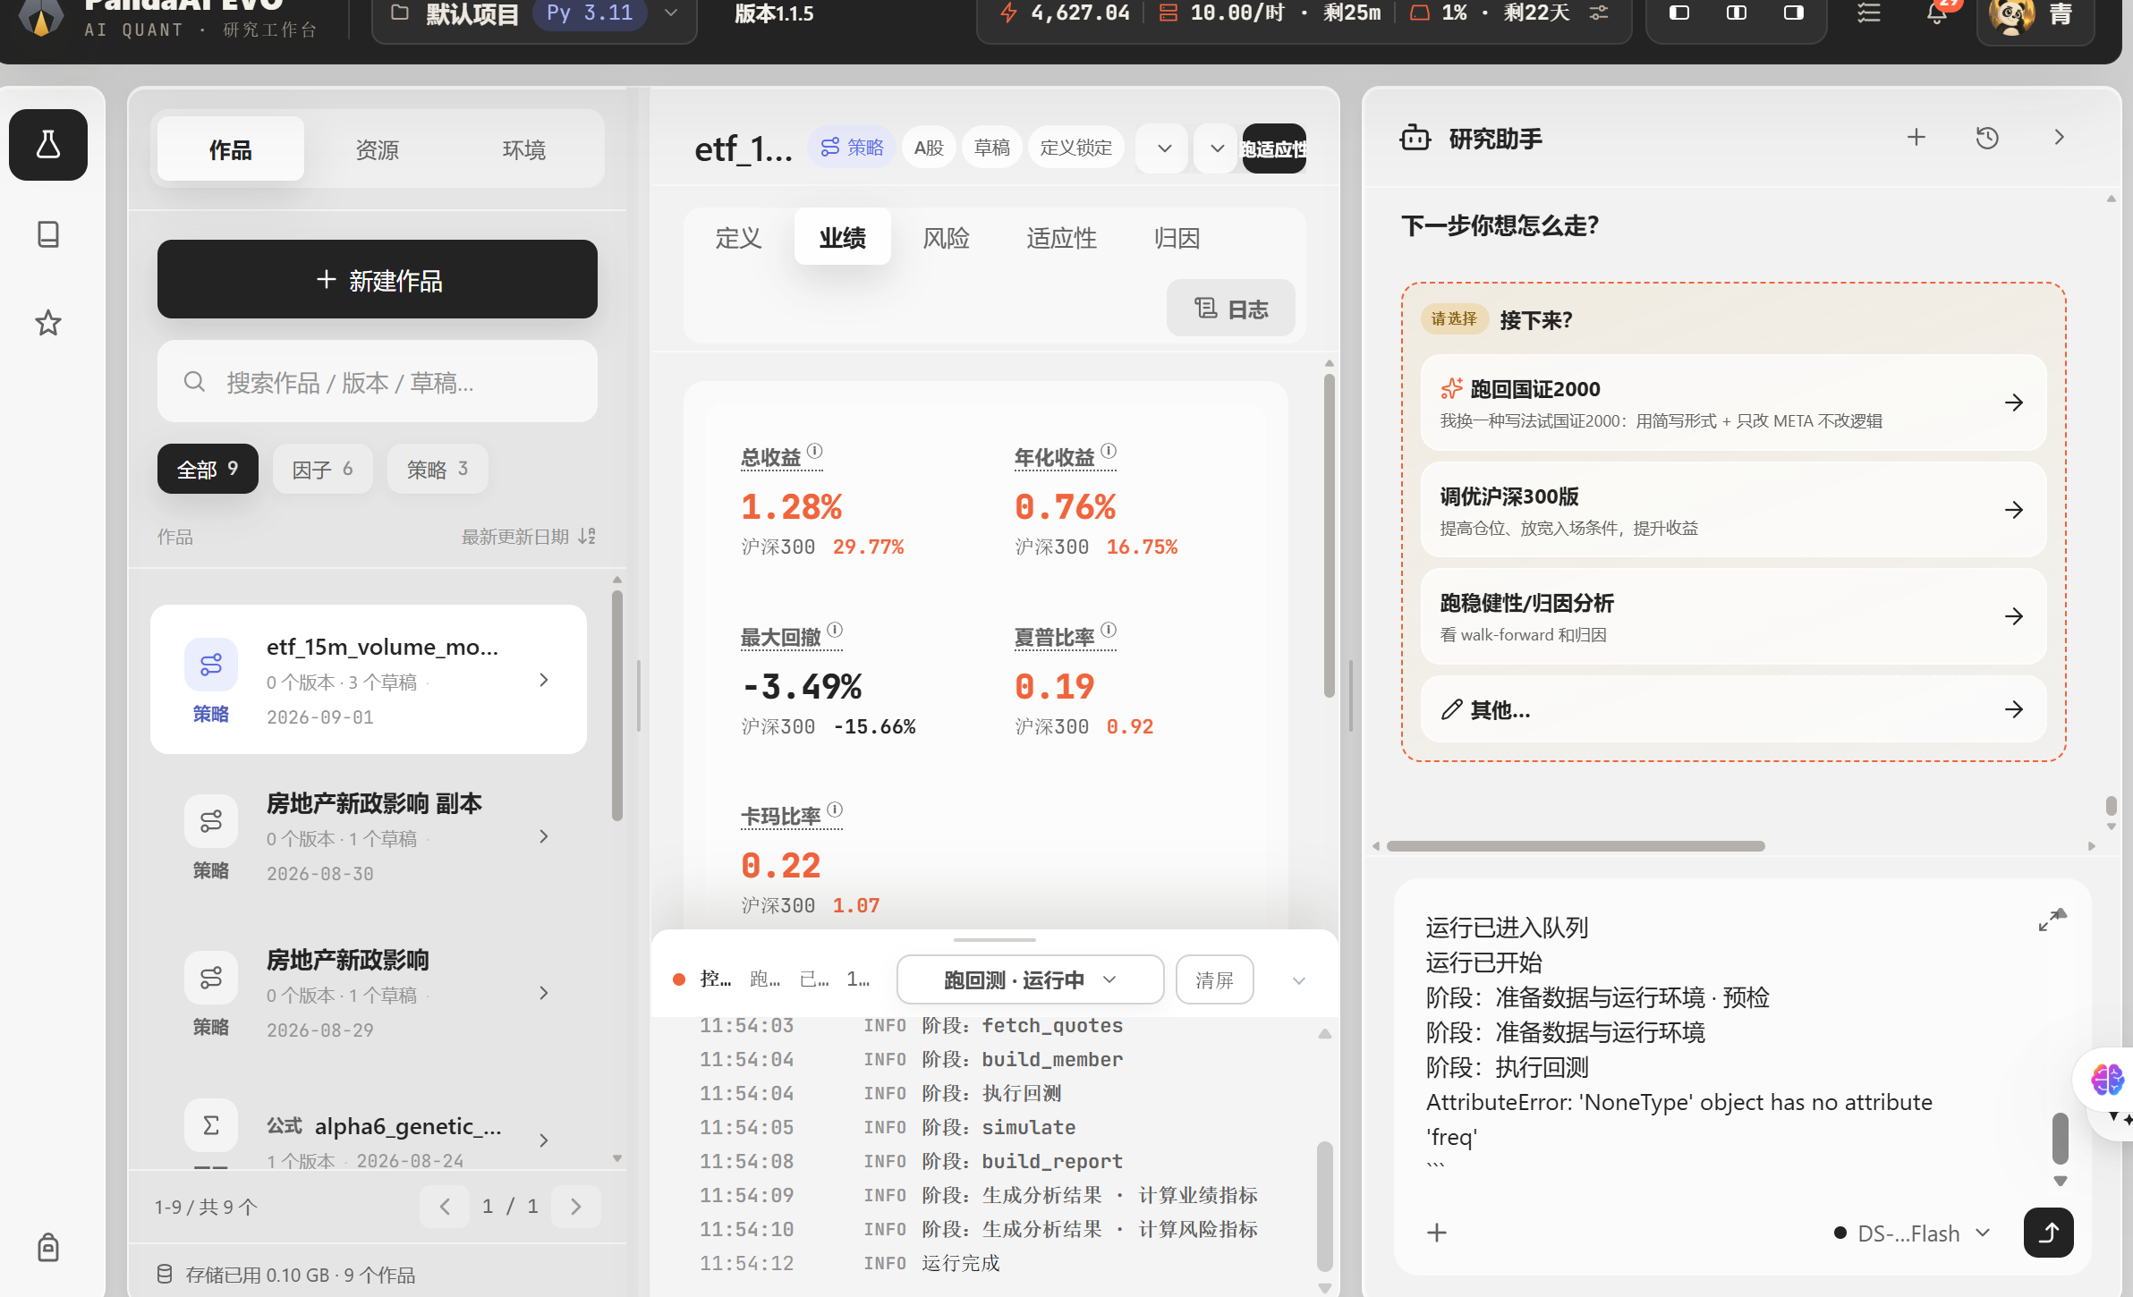
Task: Open notifications bell
Action: [1937, 13]
